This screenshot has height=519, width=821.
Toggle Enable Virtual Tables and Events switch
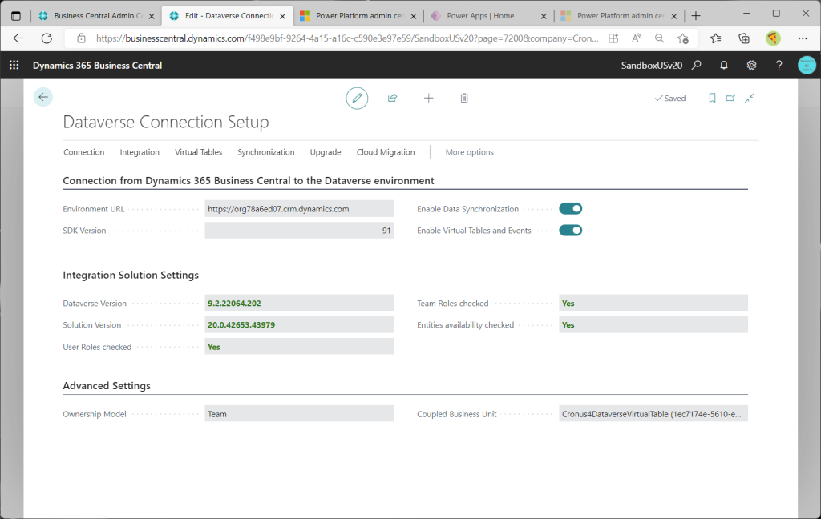point(570,230)
